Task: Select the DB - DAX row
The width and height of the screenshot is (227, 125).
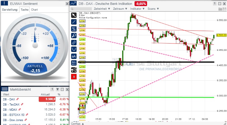Action: [x=35, y=99]
